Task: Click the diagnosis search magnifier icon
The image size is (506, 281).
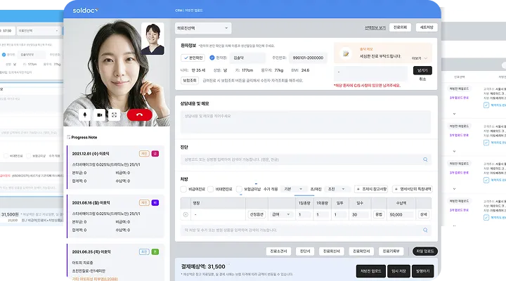Action: pyautogui.click(x=425, y=159)
